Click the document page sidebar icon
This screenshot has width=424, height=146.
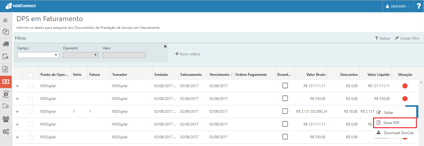click(x=5, y=69)
